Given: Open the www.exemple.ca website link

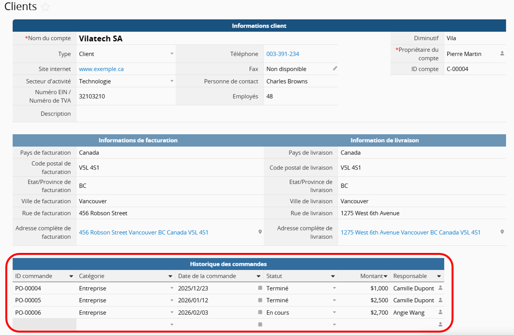Looking at the screenshot, I should coord(101,69).
